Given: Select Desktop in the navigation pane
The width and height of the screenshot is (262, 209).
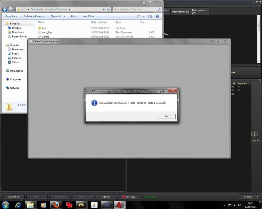Looking at the screenshot, I should point(16,28).
